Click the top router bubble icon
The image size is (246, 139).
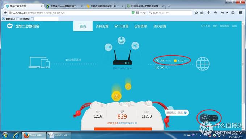pos(122,40)
